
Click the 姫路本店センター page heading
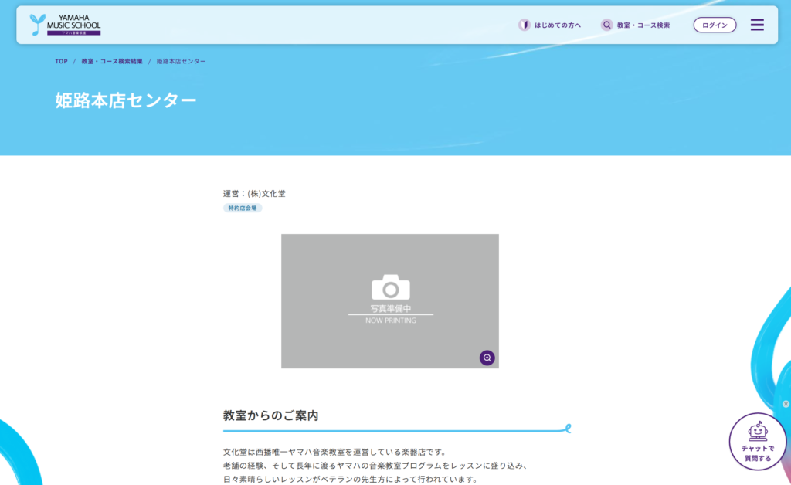pyautogui.click(x=126, y=100)
